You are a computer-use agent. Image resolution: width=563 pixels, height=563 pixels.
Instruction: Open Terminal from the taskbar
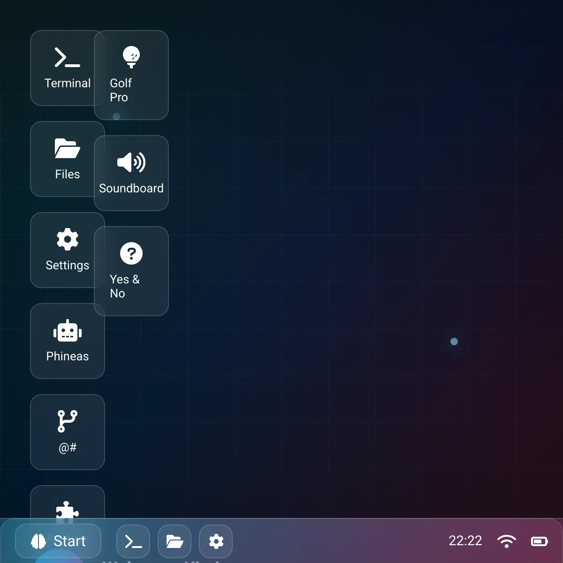(133, 542)
